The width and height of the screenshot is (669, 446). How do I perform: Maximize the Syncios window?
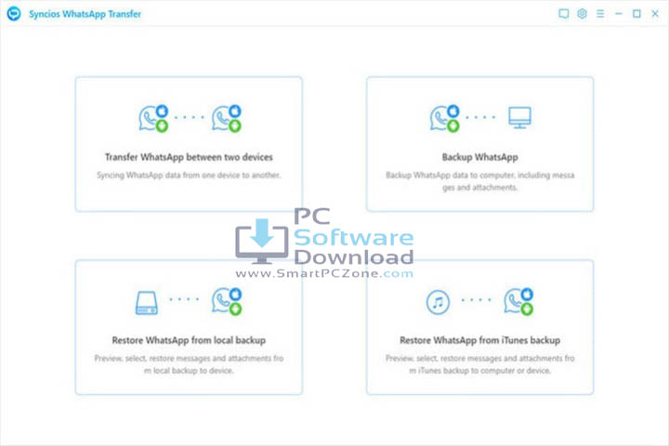click(x=636, y=14)
